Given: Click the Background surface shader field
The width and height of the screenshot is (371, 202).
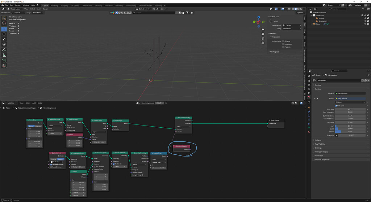Looking at the screenshot, I should tap(350, 93).
